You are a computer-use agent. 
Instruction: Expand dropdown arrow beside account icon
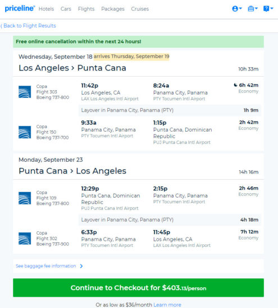coord(240,8)
